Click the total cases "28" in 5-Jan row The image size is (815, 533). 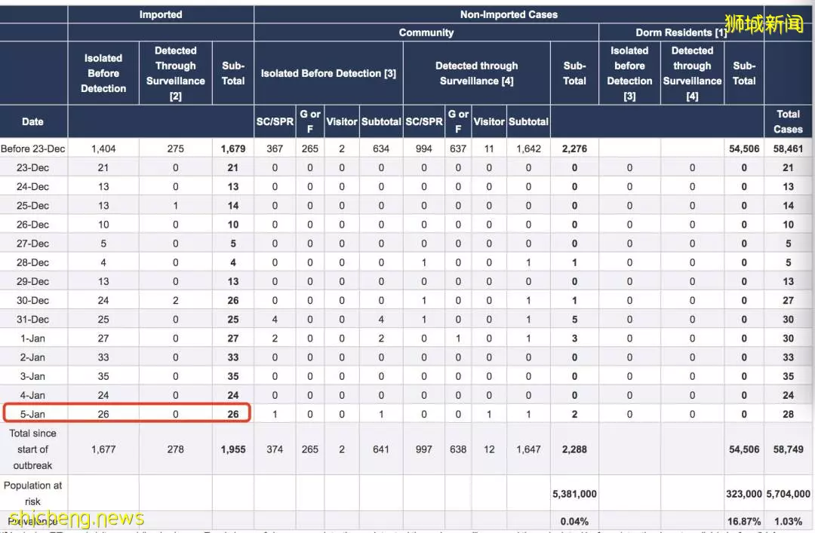pos(788,414)
